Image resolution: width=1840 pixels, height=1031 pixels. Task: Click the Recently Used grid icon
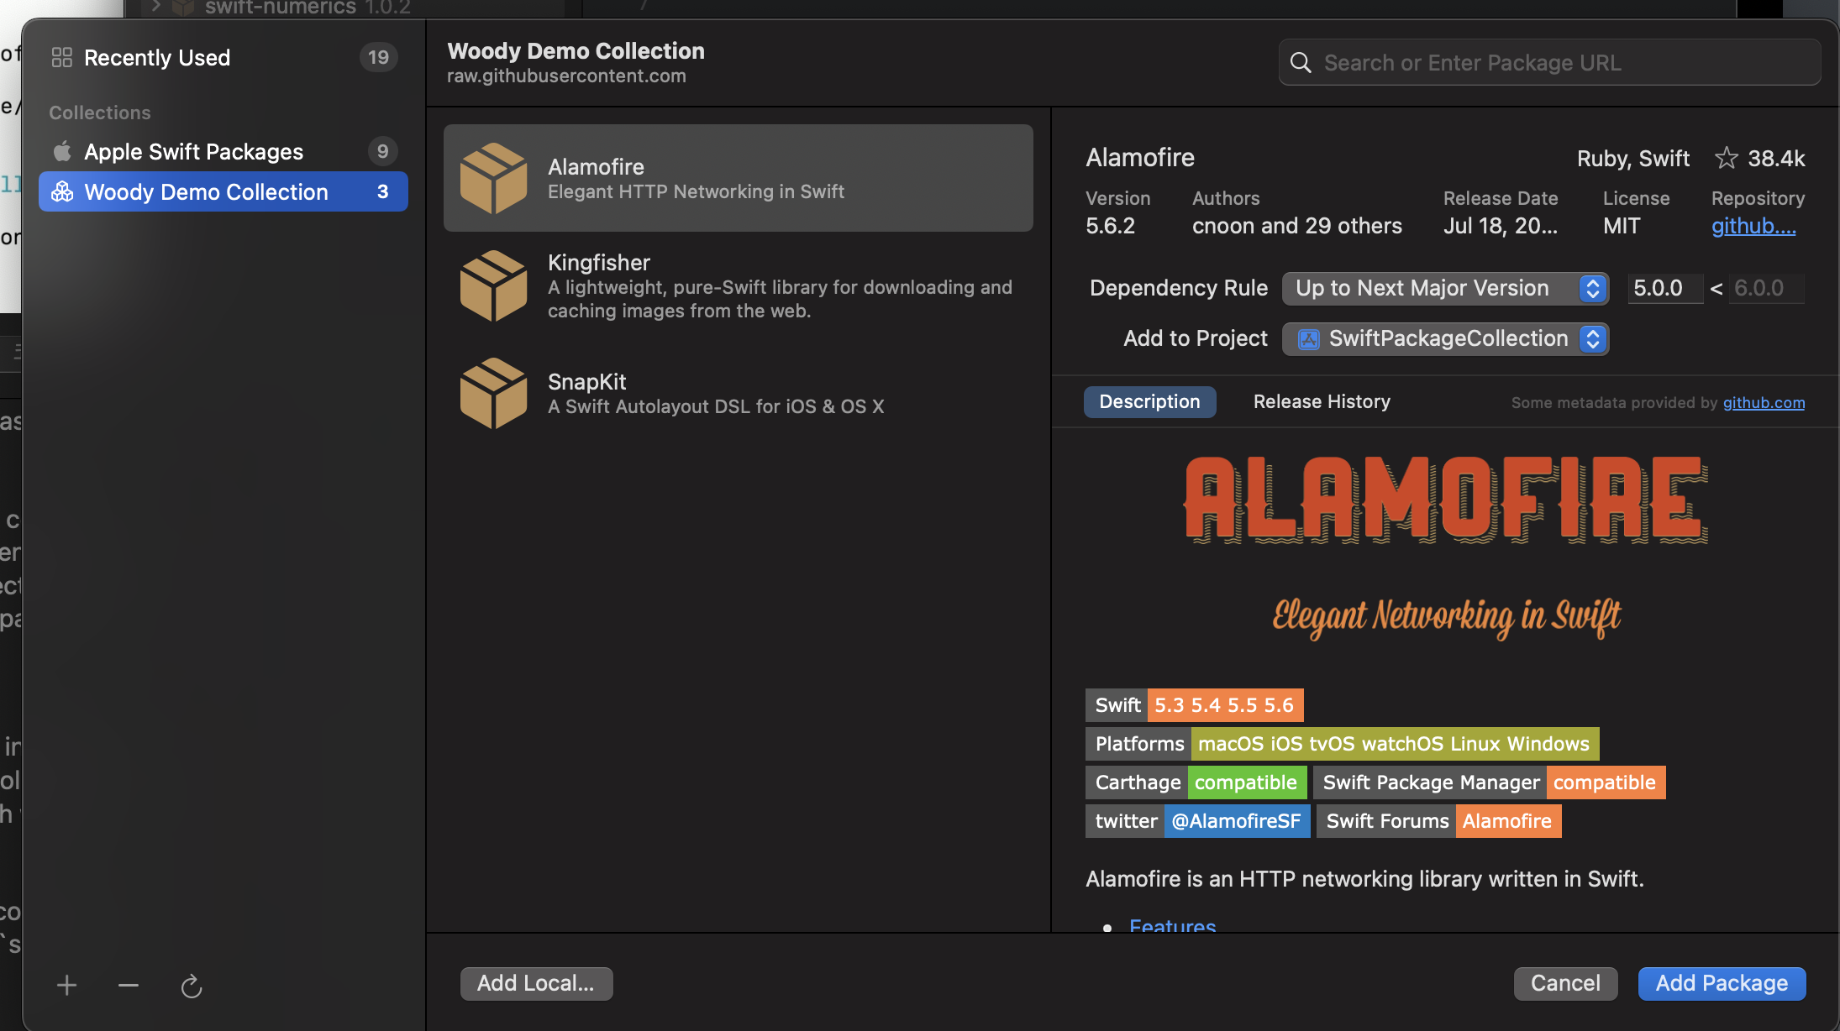pyautogui.click(x=62, y=57)
